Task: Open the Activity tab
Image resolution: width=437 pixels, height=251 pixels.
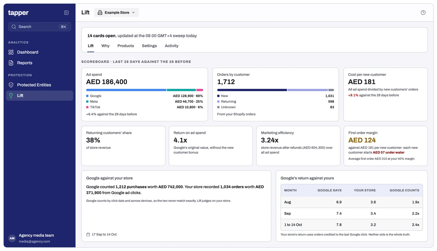Action: click(172, 46)
